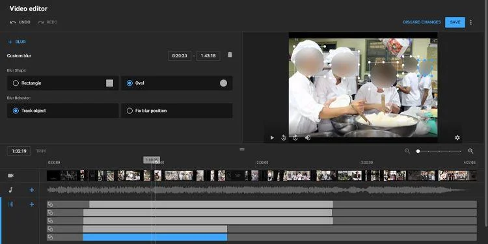
Task: Click the 3:00:00 timeline ruler mark
Action: 367,163
